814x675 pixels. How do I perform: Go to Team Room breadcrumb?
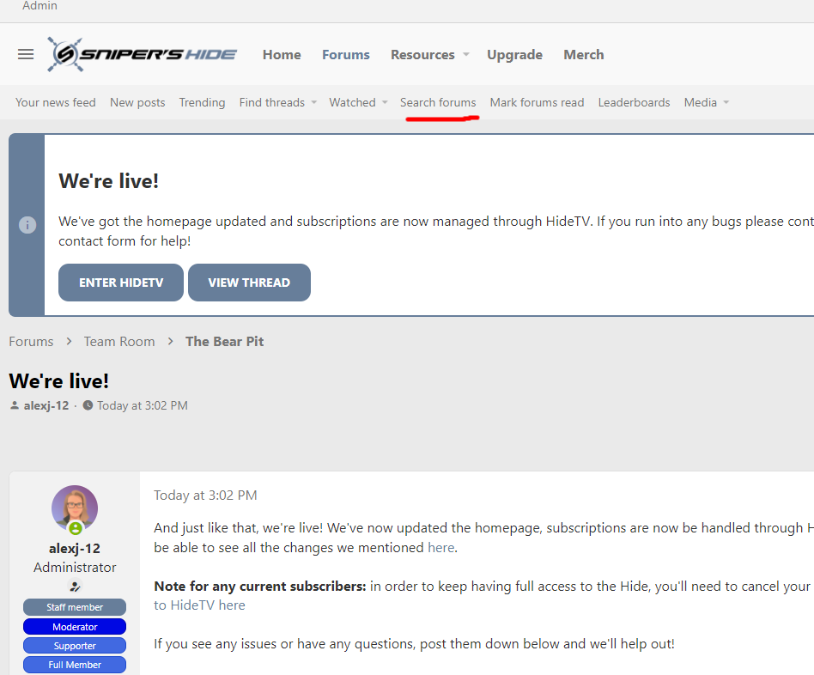click(119, 341)
